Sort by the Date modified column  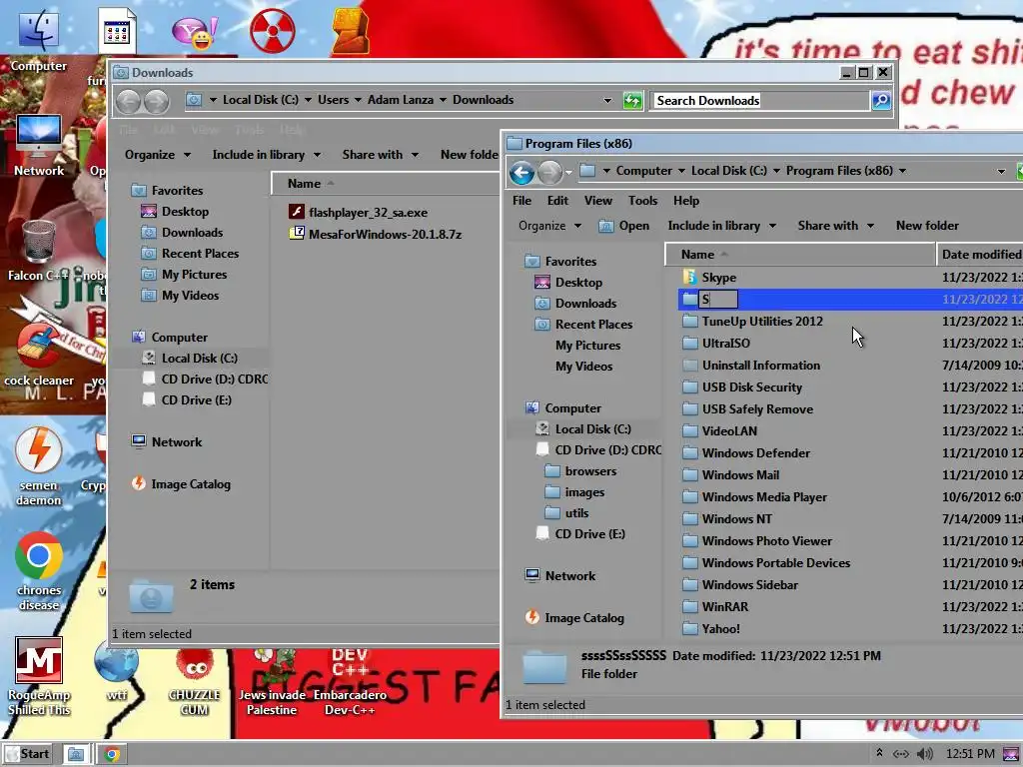(x=981, y=255)
